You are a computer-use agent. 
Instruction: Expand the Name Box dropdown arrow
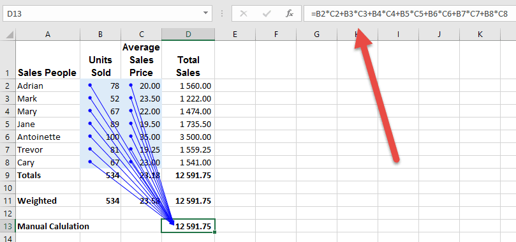coord(205,13)
